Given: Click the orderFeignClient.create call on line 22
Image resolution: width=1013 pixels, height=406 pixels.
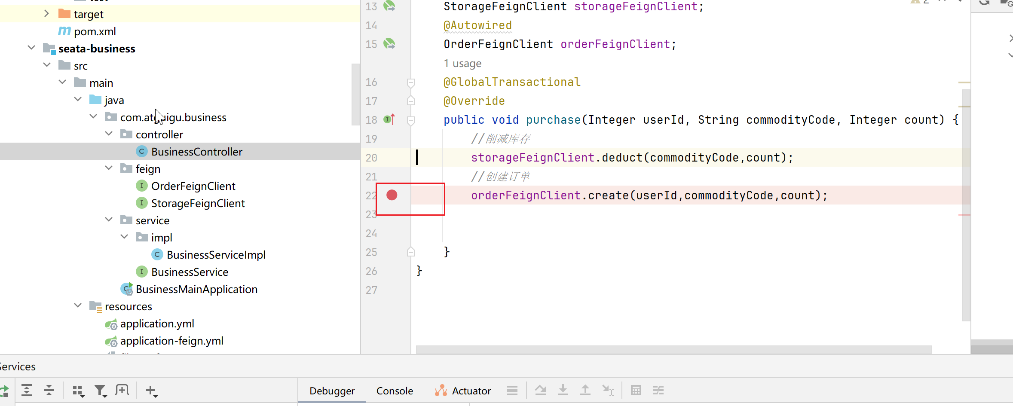Looking at the screenshot, I should [649, 195].
